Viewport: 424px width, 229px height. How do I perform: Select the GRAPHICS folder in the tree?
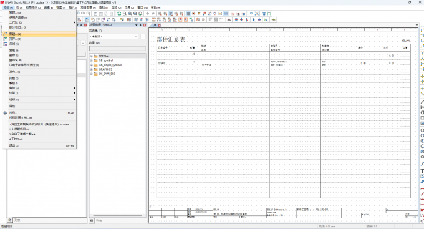[105, 69]
